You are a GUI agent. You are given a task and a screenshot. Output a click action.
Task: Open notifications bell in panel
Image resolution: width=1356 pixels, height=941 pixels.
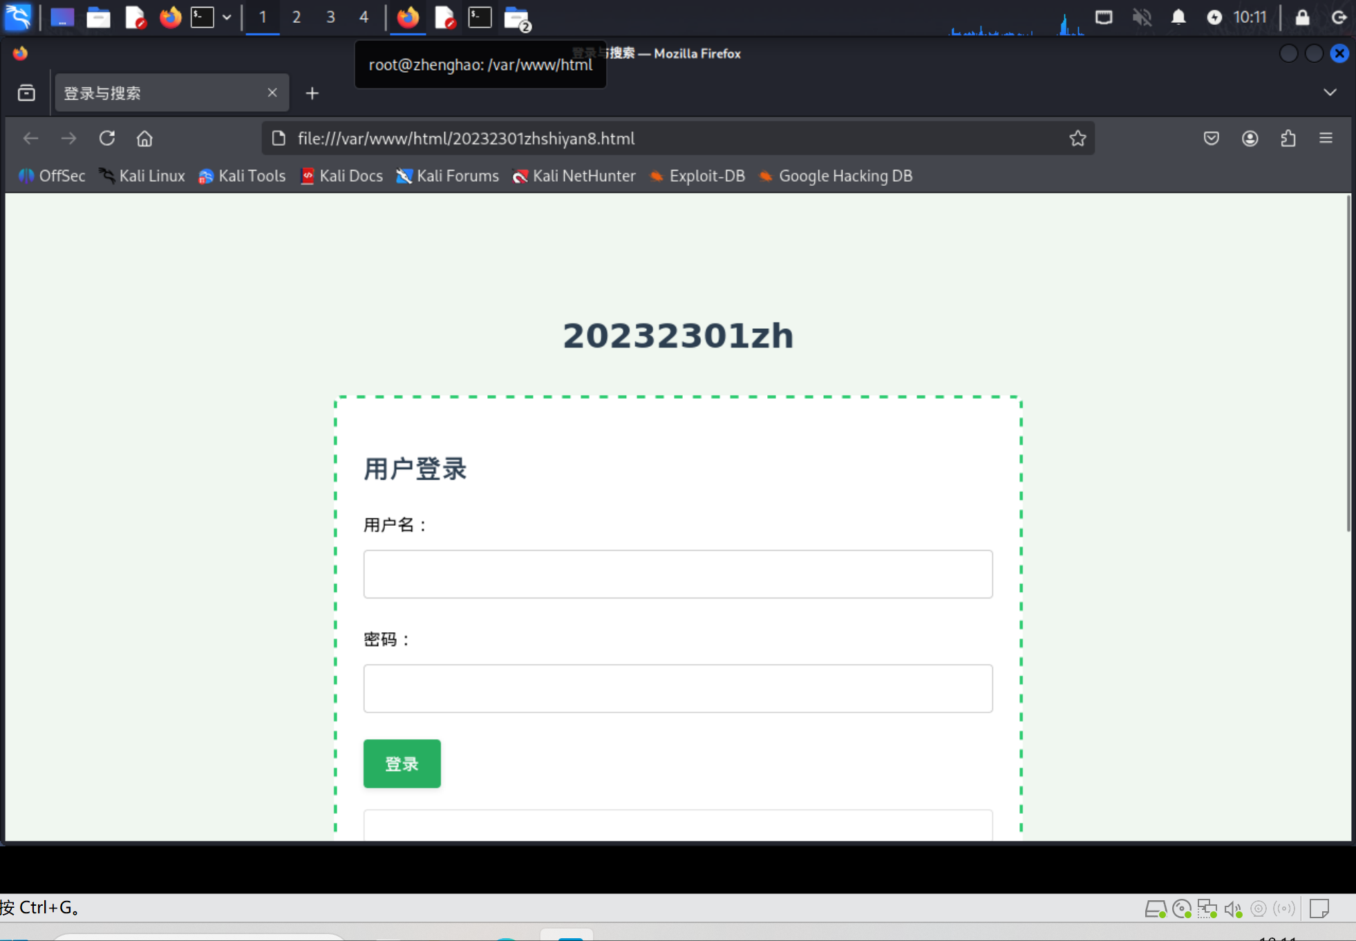tap(1178, 17)
